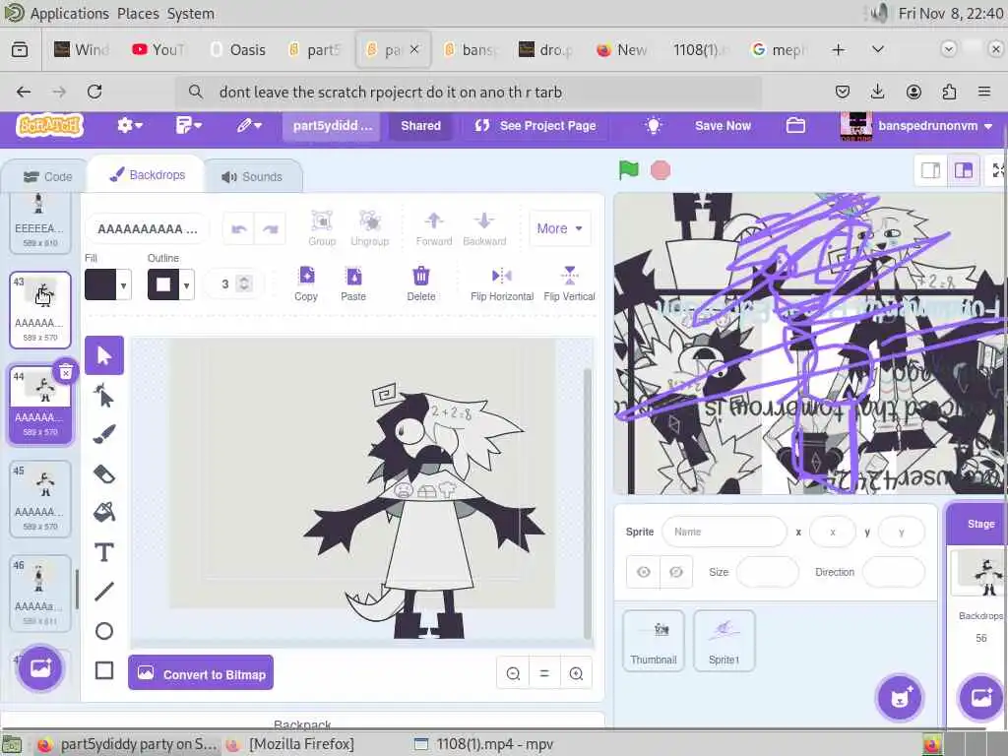This screenshot has height=756, width=1008.
Task: Open the Settings gear menu
Action: (x=129, y=125)
